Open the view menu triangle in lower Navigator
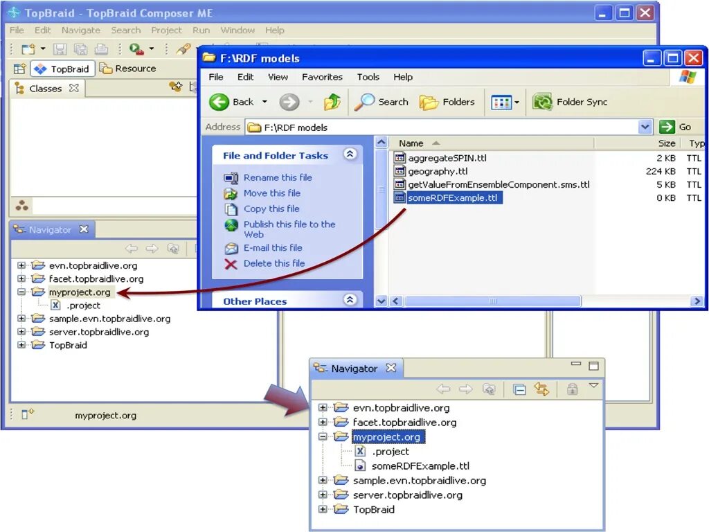 [593, 385]
